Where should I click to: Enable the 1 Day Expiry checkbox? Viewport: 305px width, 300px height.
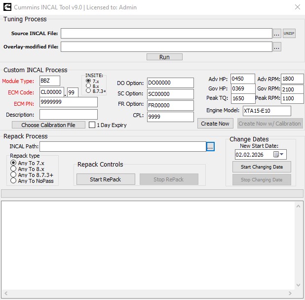coord(92,125)
